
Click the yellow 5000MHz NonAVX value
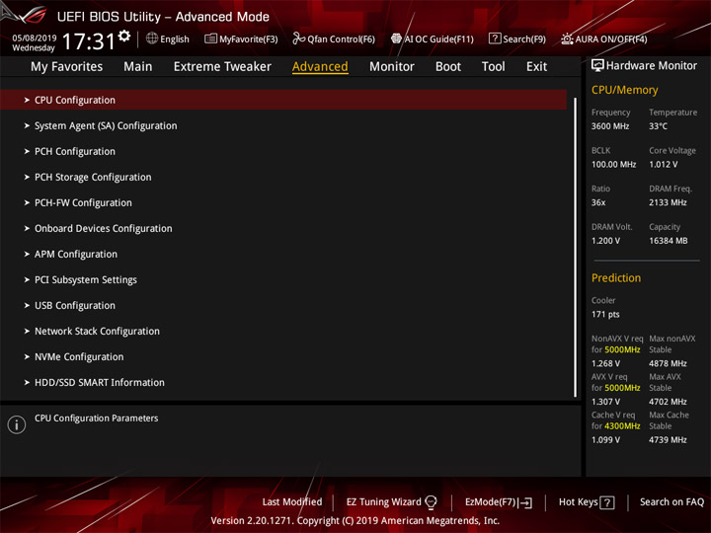click(622, 349)
